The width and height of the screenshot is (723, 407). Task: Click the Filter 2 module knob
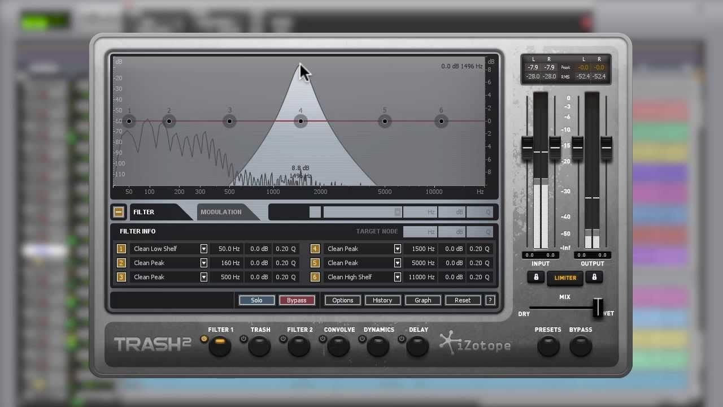(299, 346)
